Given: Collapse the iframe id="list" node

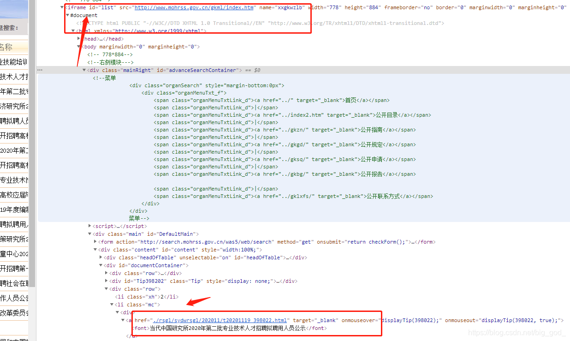Looking at the screenshot, I should (62, 7).
